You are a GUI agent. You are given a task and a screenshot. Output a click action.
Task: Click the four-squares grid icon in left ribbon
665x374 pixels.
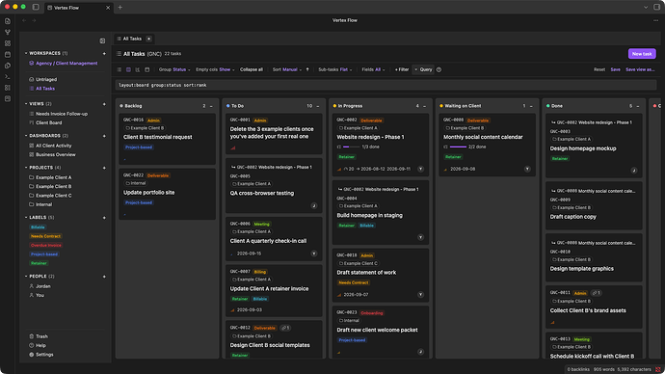click(x=8, y=43)
